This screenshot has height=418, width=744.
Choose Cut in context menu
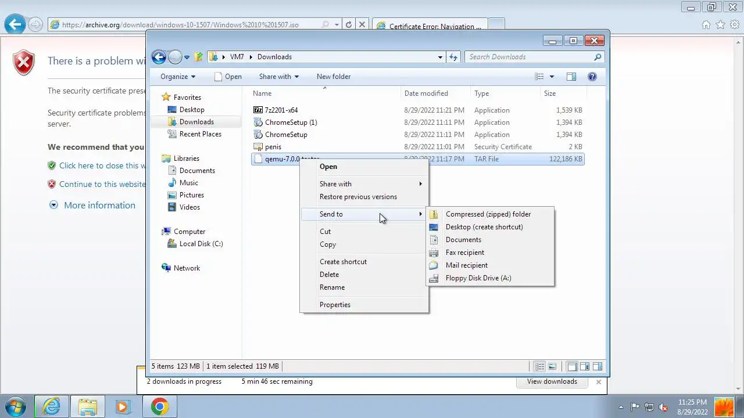(x=364, y=232)
